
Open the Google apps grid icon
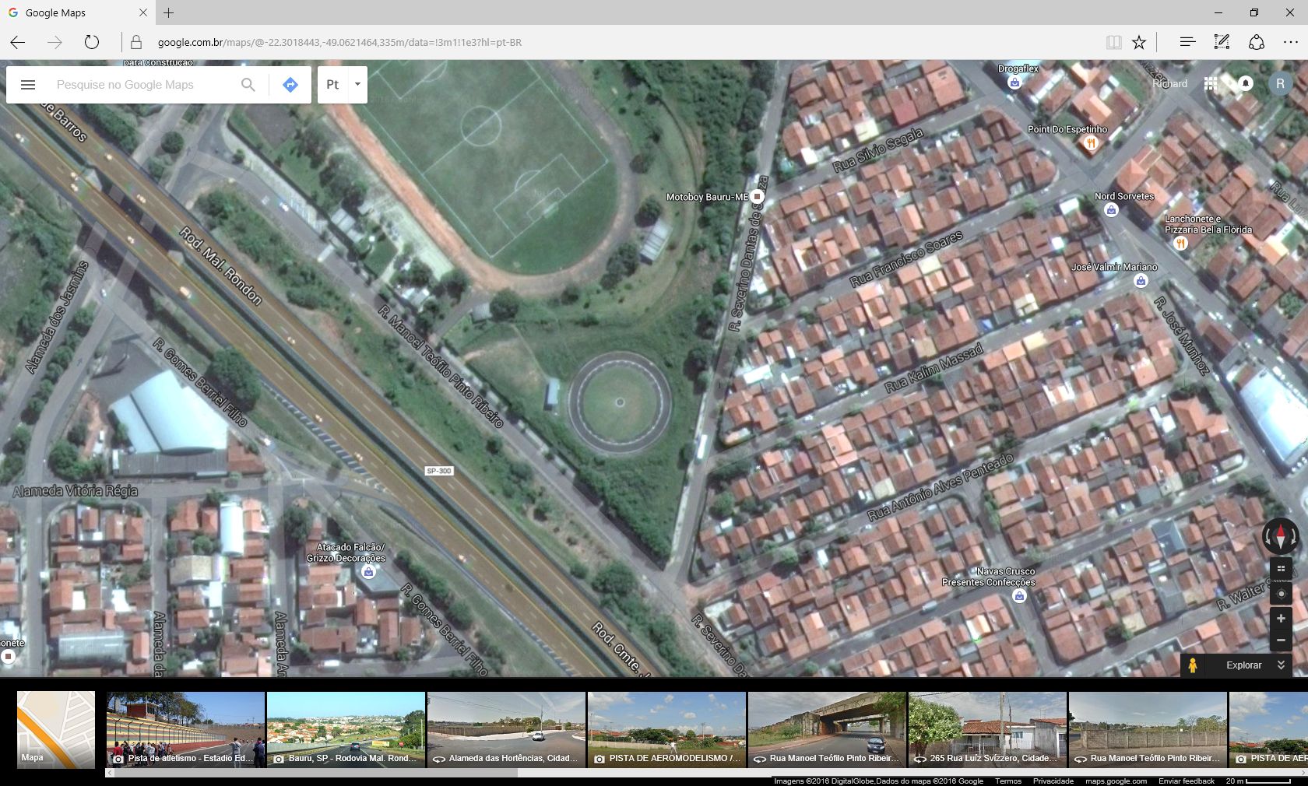(x=1211, y=83)
